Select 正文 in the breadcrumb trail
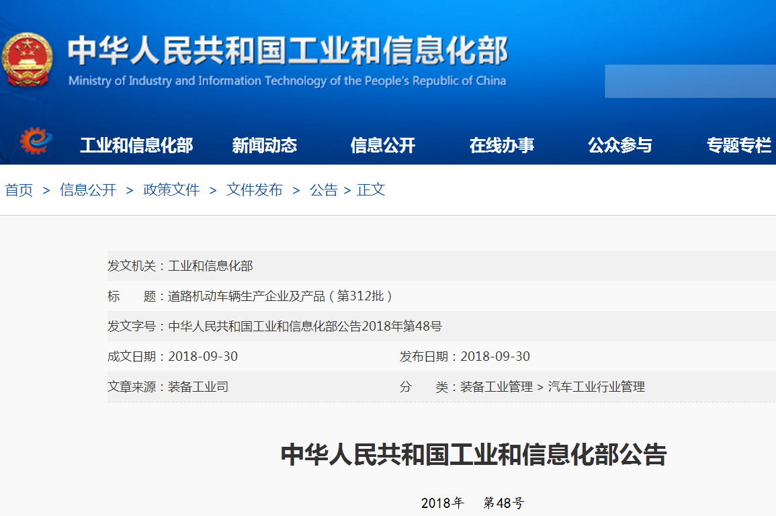 tap(371, 190)
